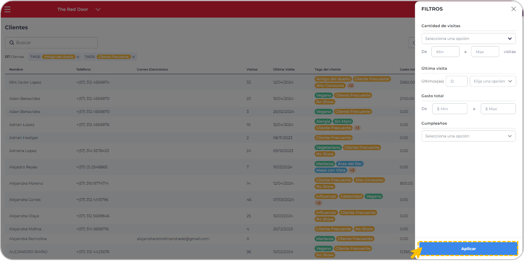Expand The Red Door restaurant selector chevron
Screen dimensions: 524x263
coord(98,9)
